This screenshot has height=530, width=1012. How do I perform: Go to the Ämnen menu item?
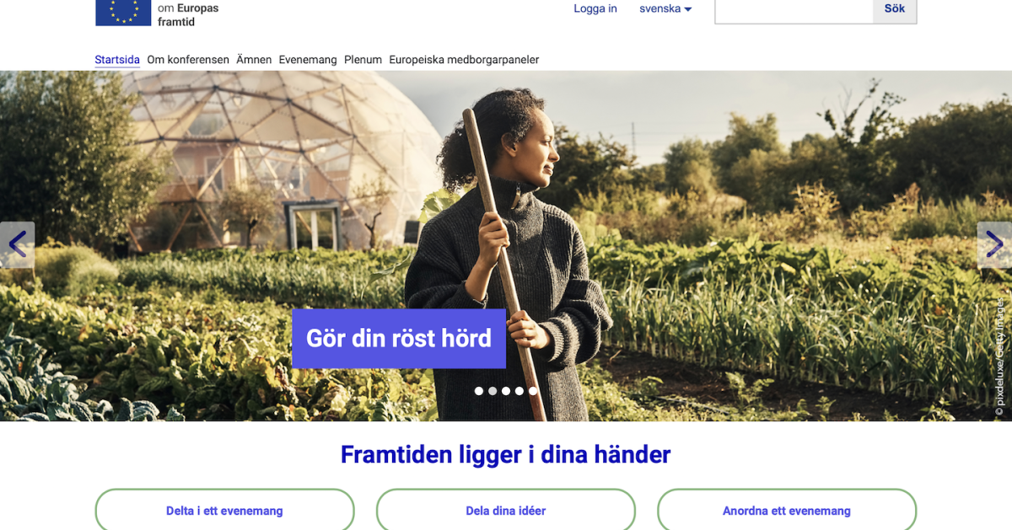pos(254,60)
